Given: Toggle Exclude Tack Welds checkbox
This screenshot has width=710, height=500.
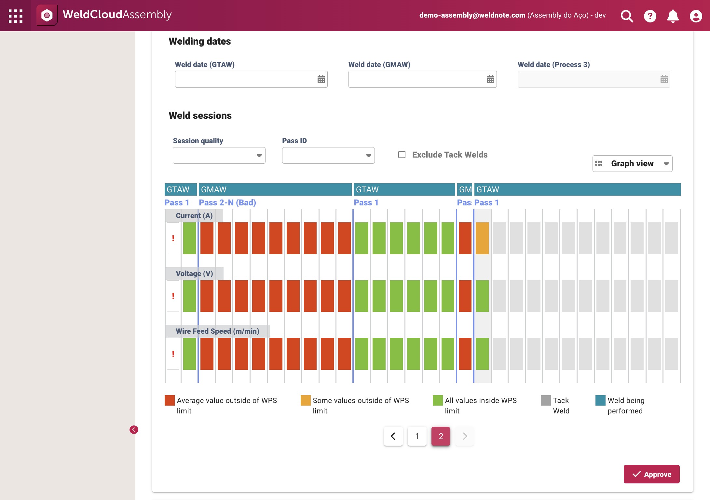Looking at the screenshot, I should [x=402, y=154].
